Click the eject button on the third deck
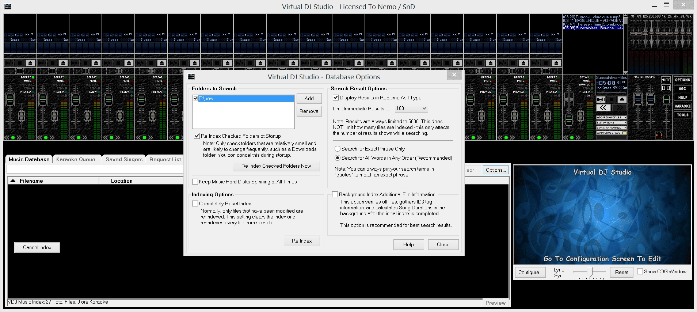697x312 pixels. (x=96, y=63)
